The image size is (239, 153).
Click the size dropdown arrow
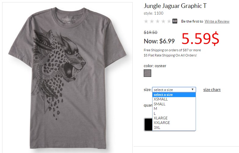click(x=193, y=89)
